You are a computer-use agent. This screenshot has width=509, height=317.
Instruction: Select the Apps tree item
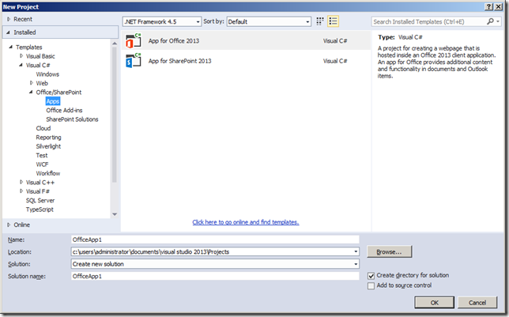53,101
